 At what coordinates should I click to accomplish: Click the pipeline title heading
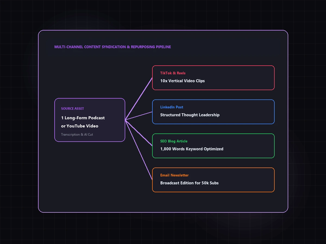(112, 47)
